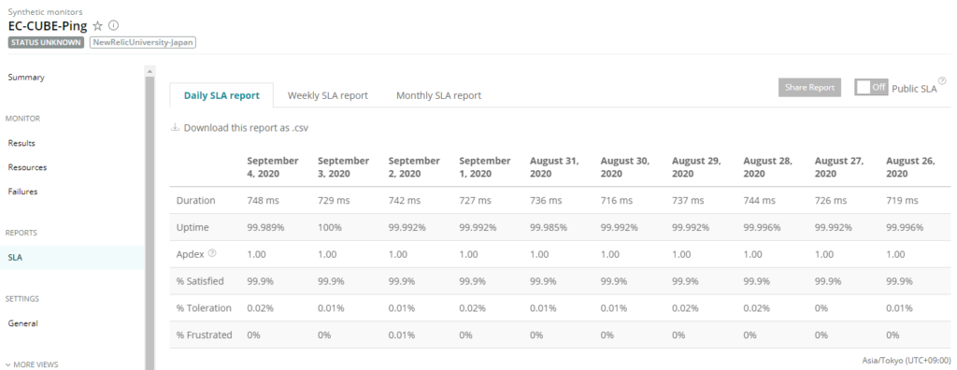Click the sidebar scroll up arrow
This screenshot has height=370, width=957.
(x=150, y=71)
